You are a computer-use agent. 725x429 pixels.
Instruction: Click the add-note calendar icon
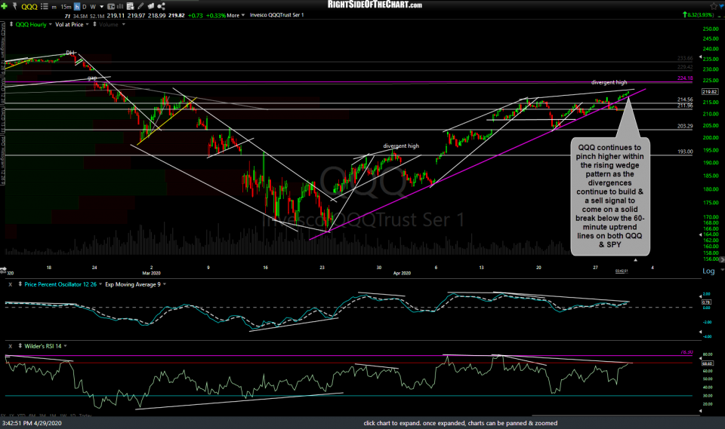tap(131, 6)
